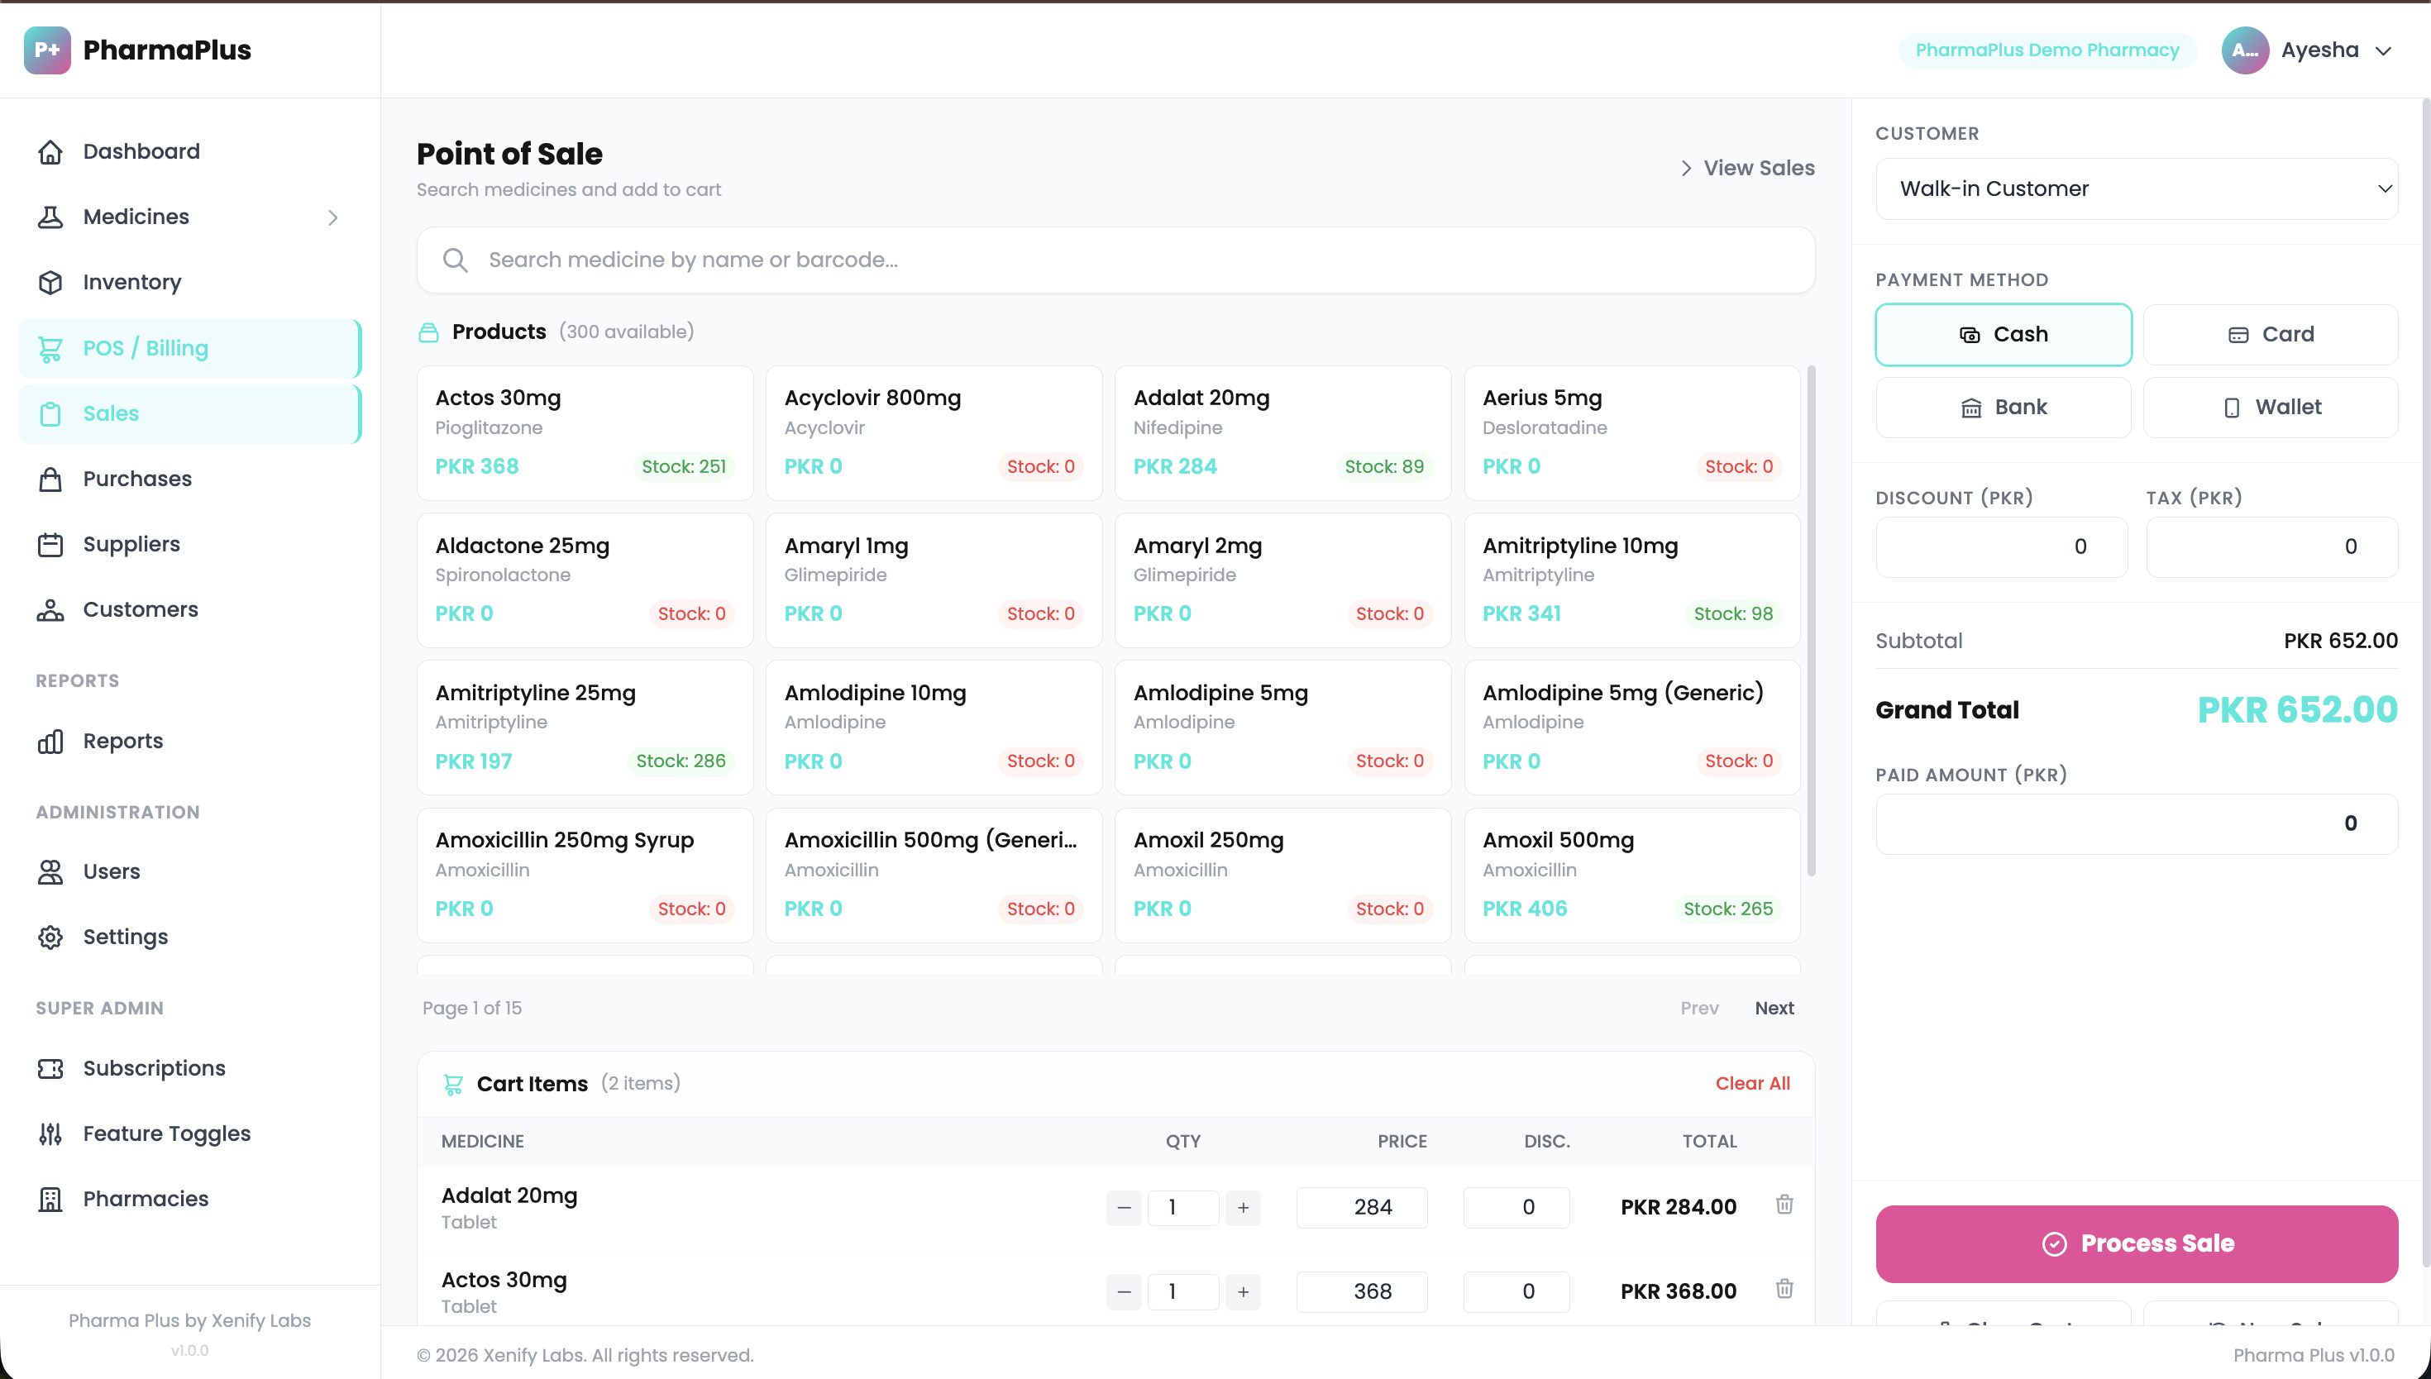
Task: Click the Tax (PKR) input field
Action: 2271,546
